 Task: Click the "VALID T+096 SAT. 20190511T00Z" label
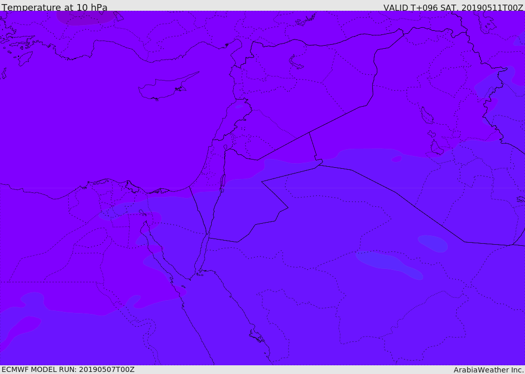(x=453, y=7)
